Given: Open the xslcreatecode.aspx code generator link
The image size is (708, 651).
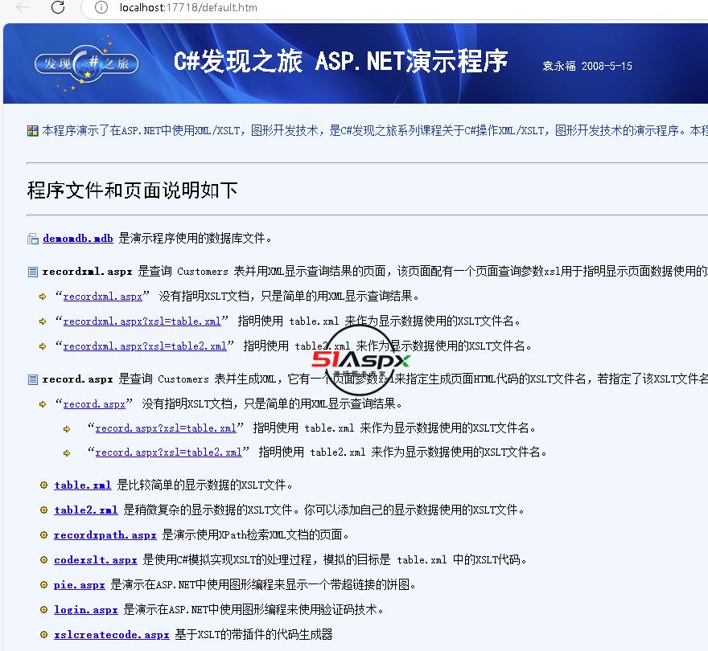Looking at the screenshot, I should [x=112, y=635].
